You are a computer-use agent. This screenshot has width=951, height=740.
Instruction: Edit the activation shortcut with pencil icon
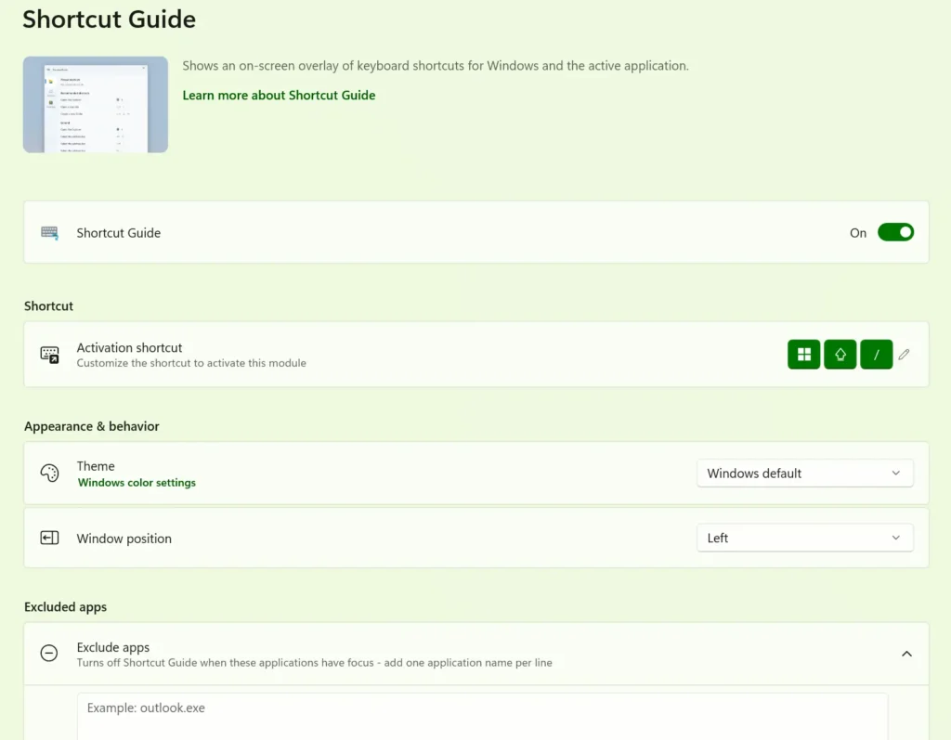(905, 355)
